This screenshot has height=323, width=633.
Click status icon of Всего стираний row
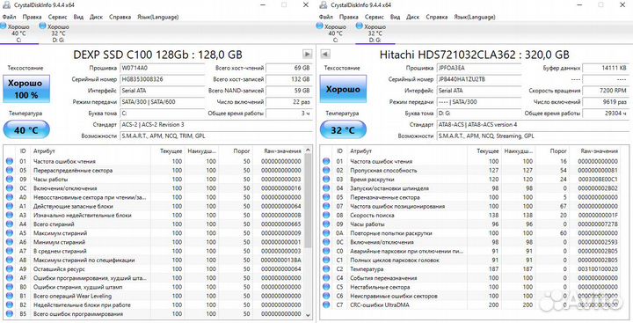click(10, 224)
